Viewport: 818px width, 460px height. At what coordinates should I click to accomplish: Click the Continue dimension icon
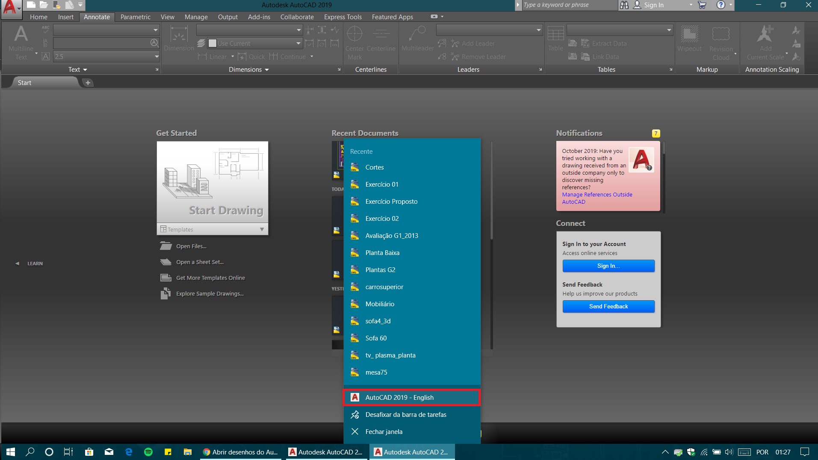point(274,56)
